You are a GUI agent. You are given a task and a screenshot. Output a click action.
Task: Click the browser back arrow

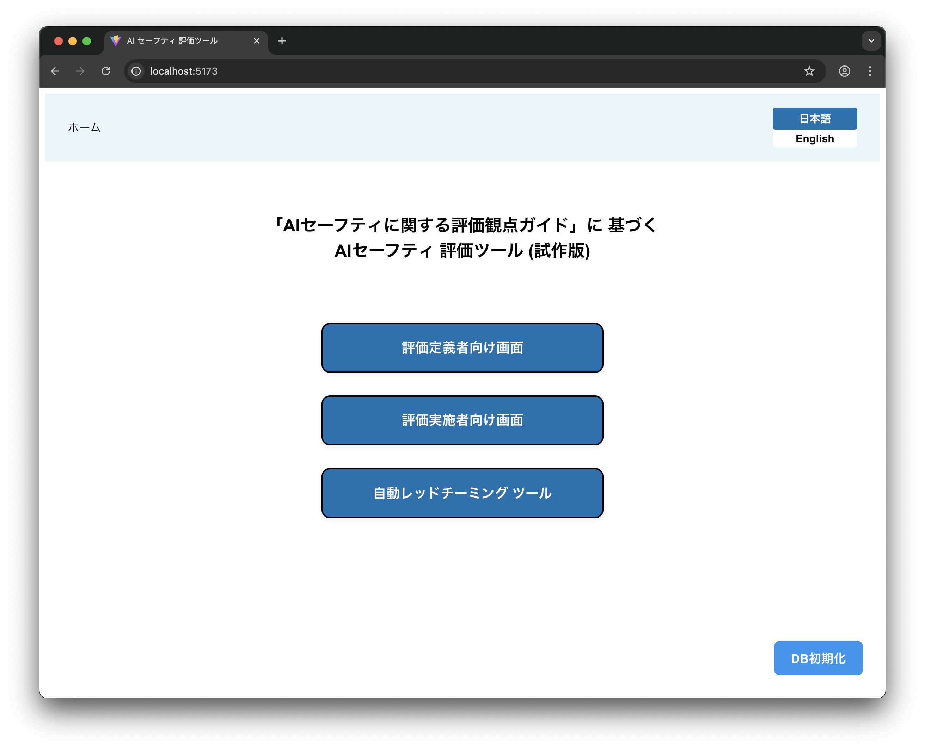coord(55,71)
